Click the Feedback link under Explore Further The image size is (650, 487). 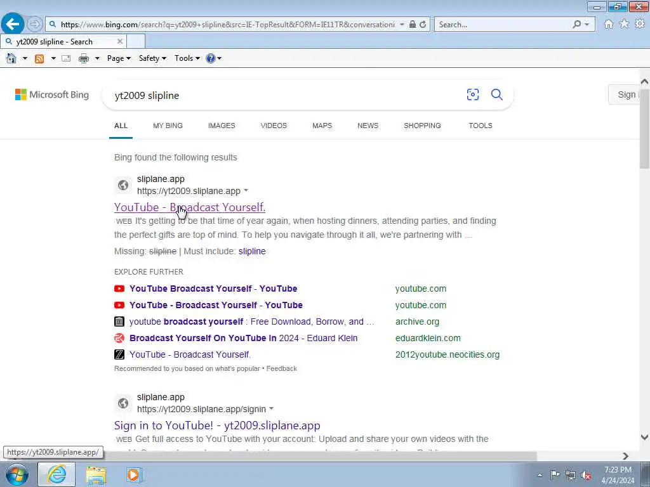click(281, 368)
